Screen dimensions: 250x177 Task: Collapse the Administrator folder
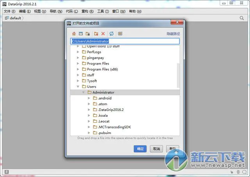point(83,92)
